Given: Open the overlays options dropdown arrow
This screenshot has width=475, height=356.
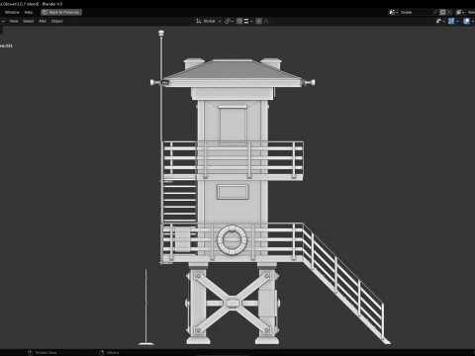Looking at the screenshot, I should click(x=472, y=21).
